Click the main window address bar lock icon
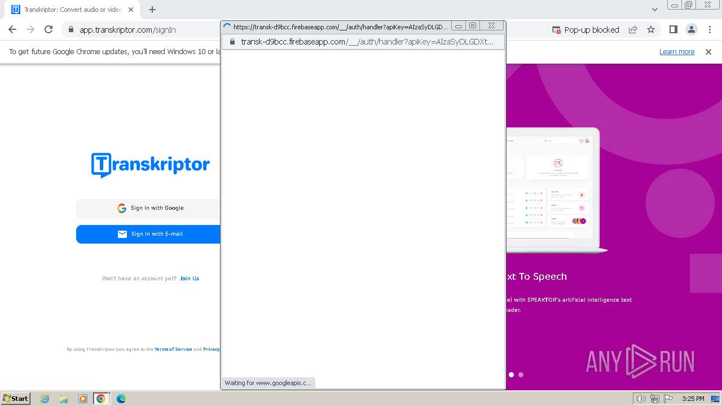The height and width of the screenshot is (406, 722). coord(71,30)
